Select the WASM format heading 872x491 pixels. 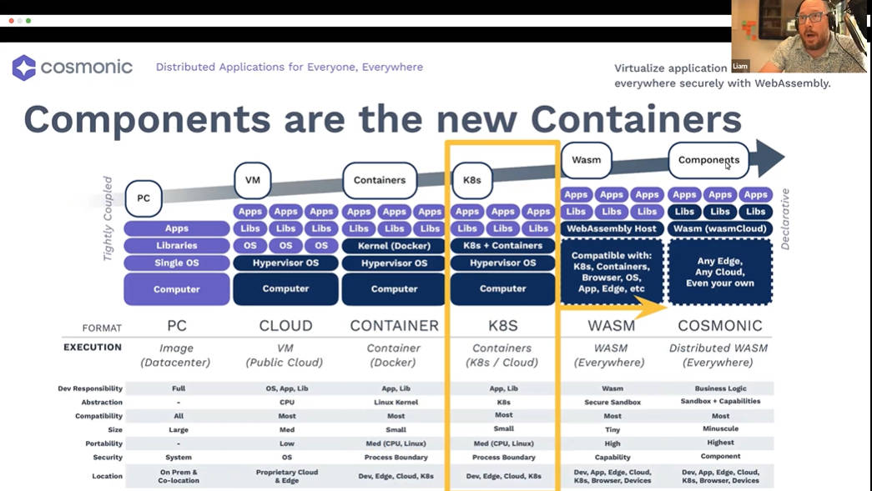pos(611,325)
